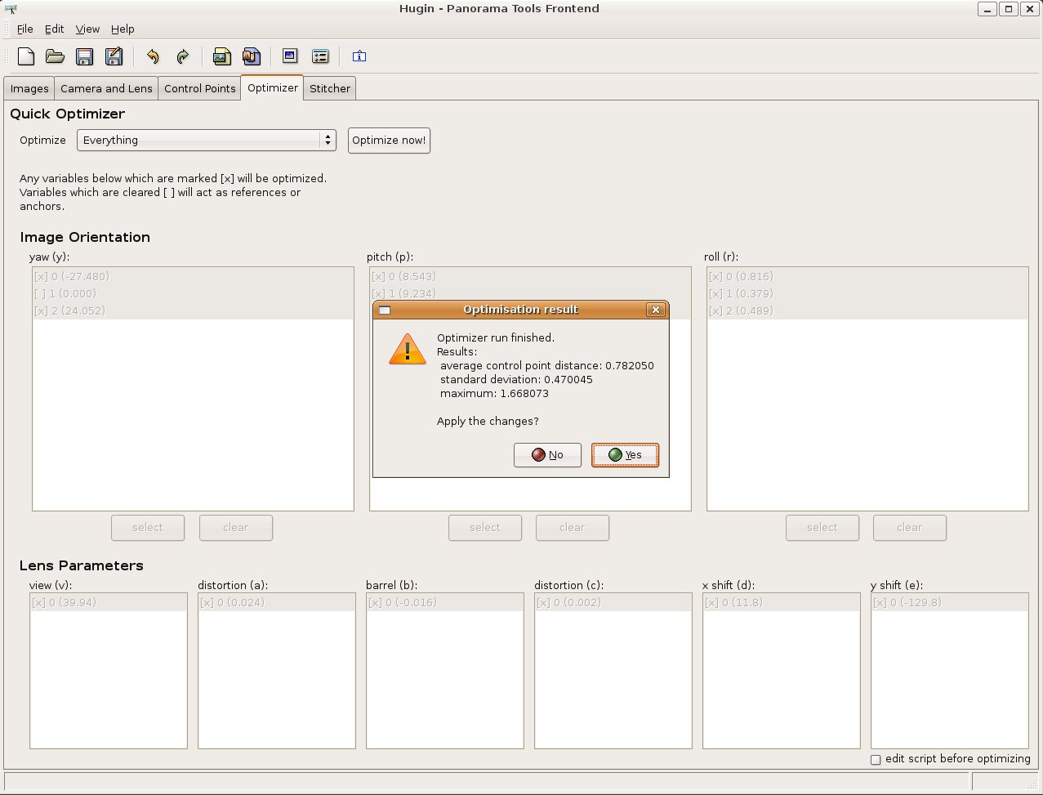Expand the Optimize mode dropdown
Viewport: 1043px width, 795px height.
(x=207, y=141)
